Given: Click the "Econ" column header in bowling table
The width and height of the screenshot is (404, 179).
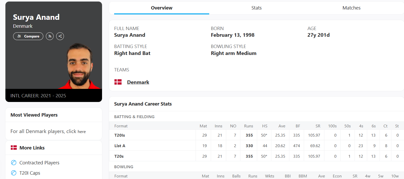Looking at the screenshot, I should coord(337,176).
